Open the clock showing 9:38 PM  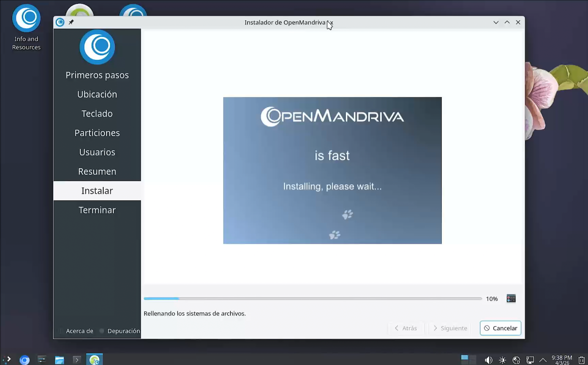coord(562,360)
